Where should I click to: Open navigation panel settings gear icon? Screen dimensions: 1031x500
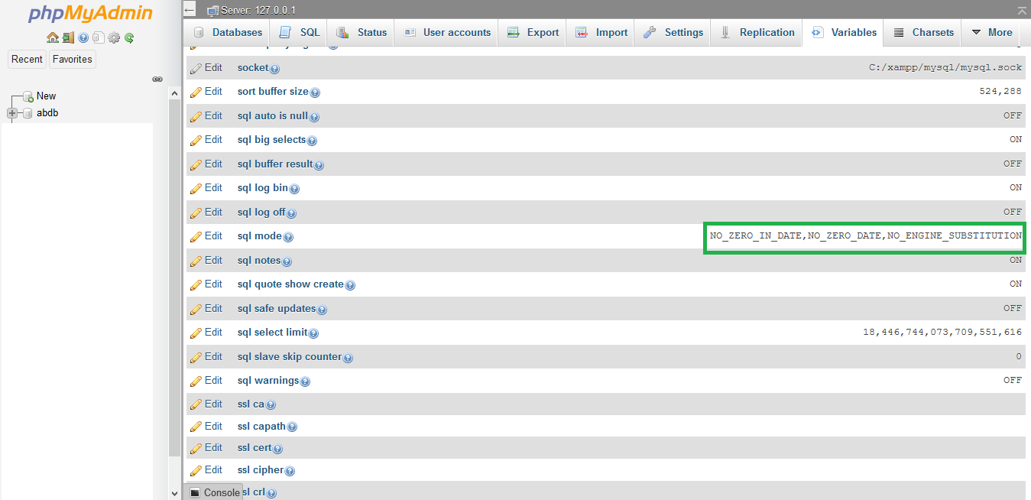(114, 37)
